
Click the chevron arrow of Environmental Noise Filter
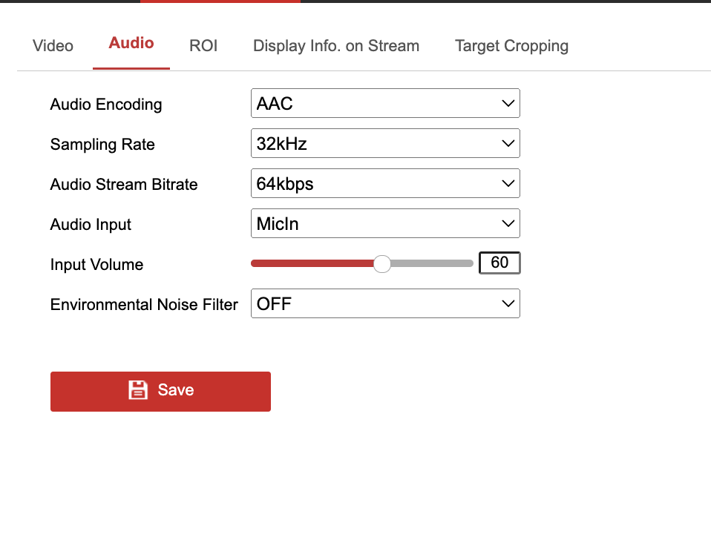(508, 304)
